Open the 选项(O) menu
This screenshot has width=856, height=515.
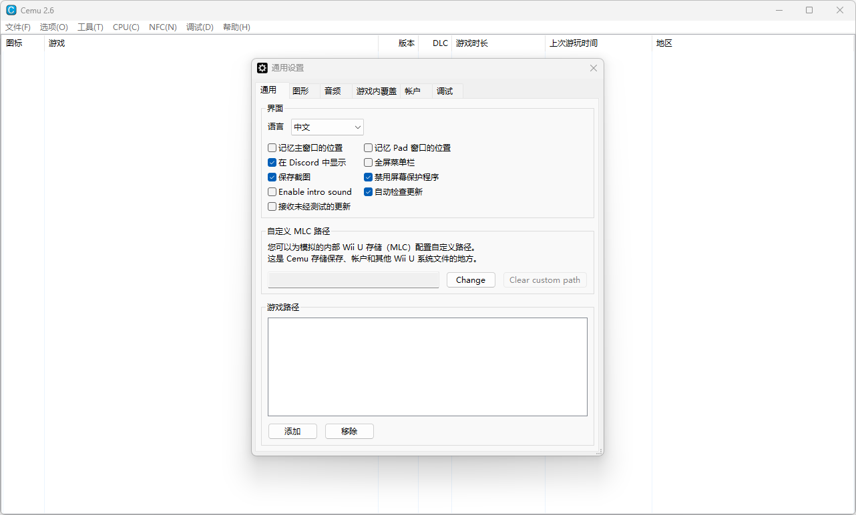[54, 27]
